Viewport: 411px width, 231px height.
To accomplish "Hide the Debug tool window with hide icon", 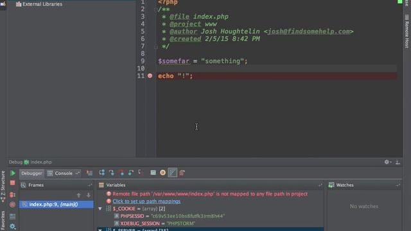I will click(398, 162).
